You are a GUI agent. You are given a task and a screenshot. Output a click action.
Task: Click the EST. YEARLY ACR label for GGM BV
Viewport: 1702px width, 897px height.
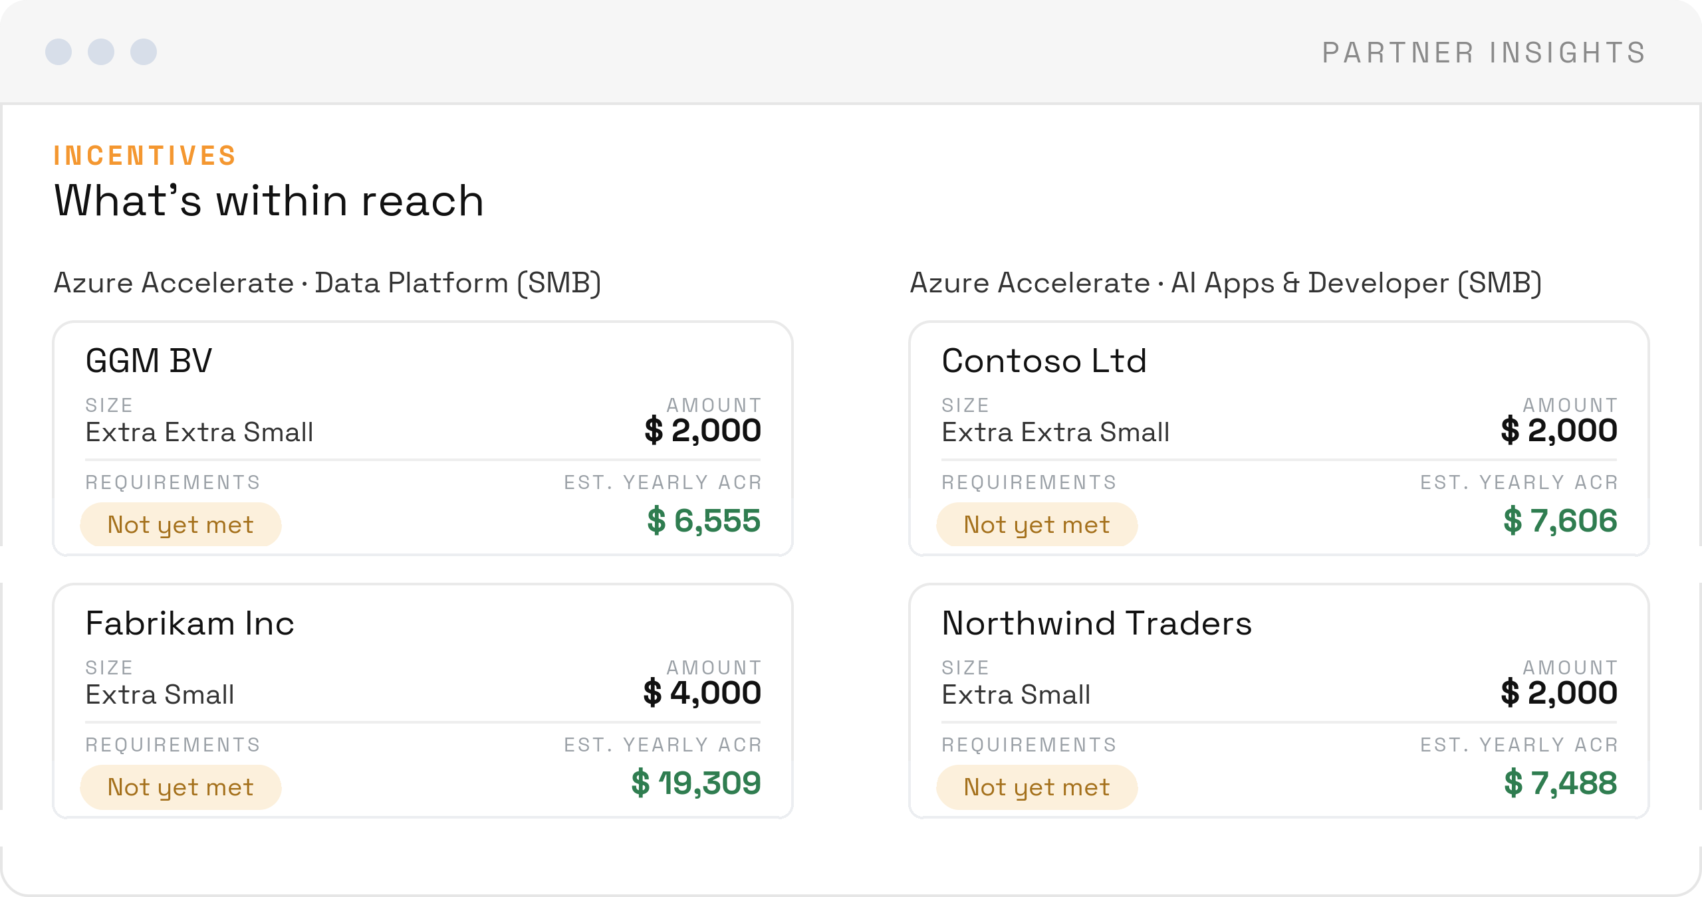click(x=663, y=482)
